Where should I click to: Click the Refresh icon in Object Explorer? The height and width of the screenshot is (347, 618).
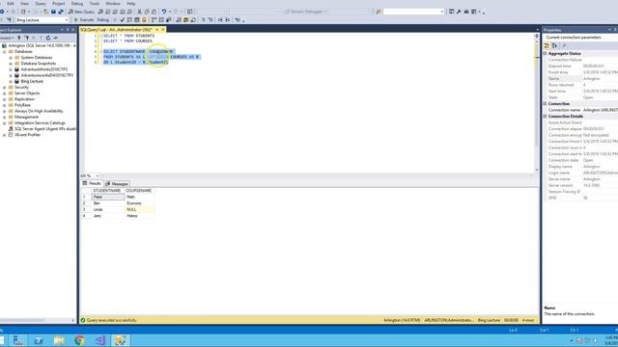pyautogui.click(x=48, y=38)
